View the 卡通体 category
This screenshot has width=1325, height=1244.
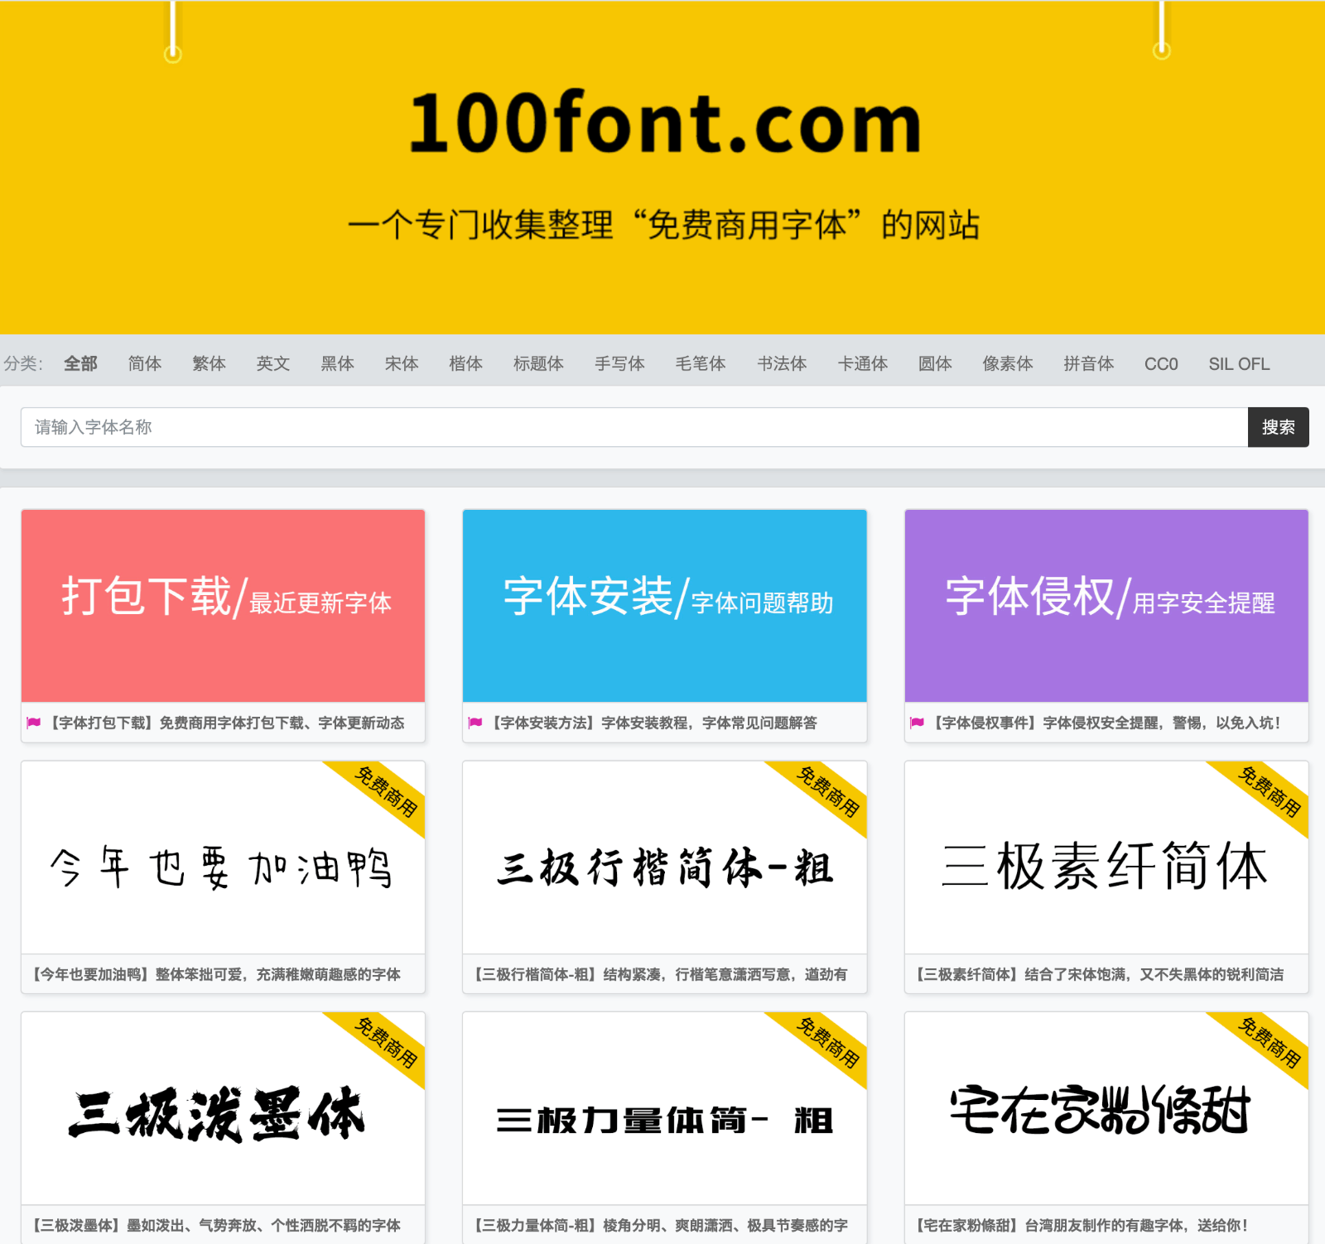click(862, 363)
